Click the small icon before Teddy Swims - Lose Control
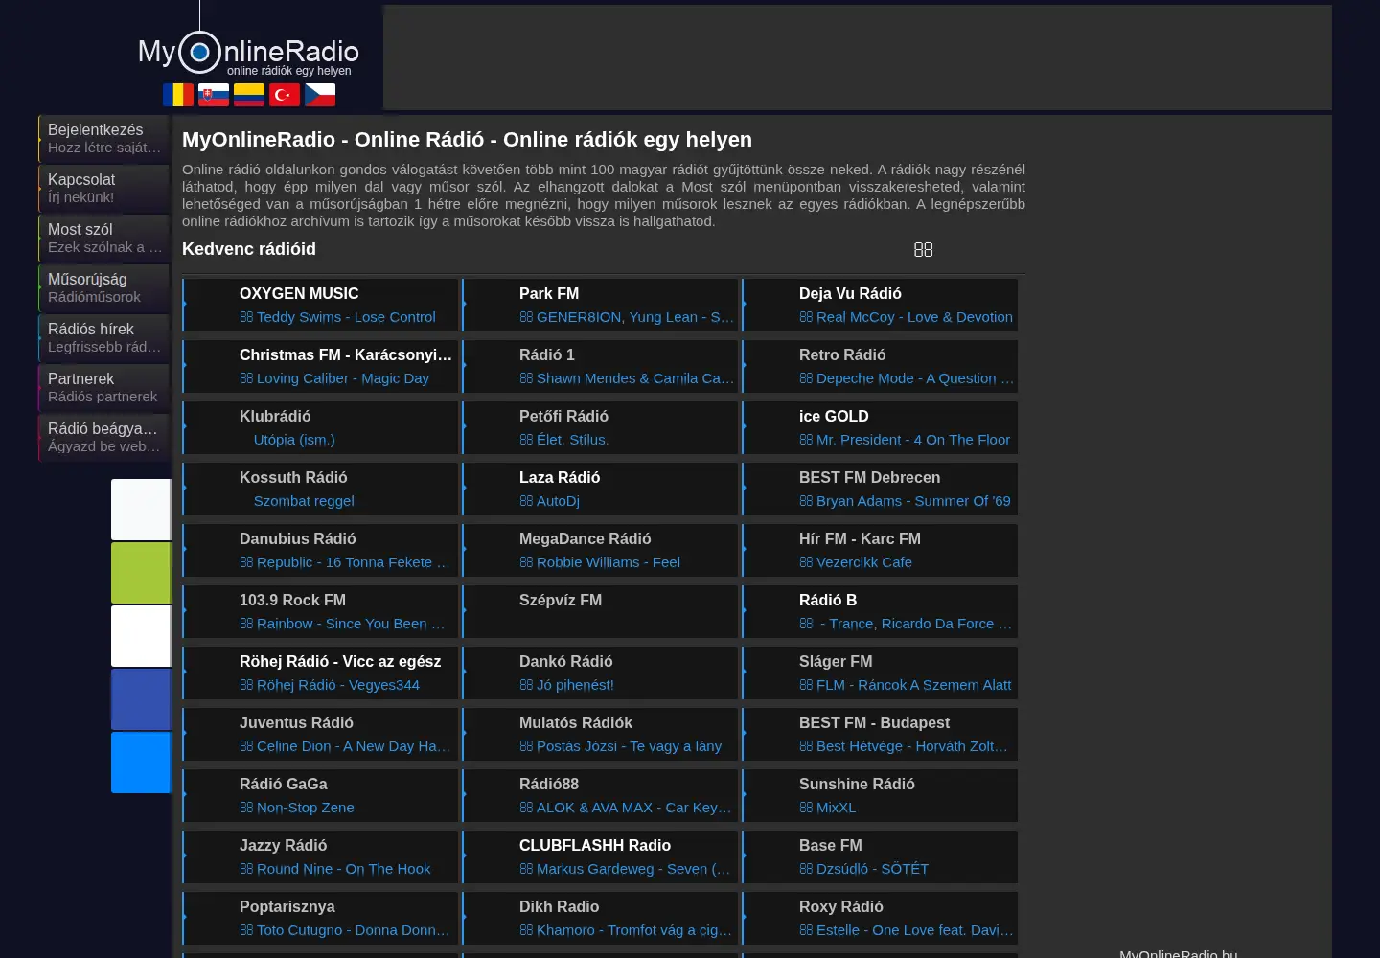The width and height of the screenshot is (1380, 958). tap(246, 317)
